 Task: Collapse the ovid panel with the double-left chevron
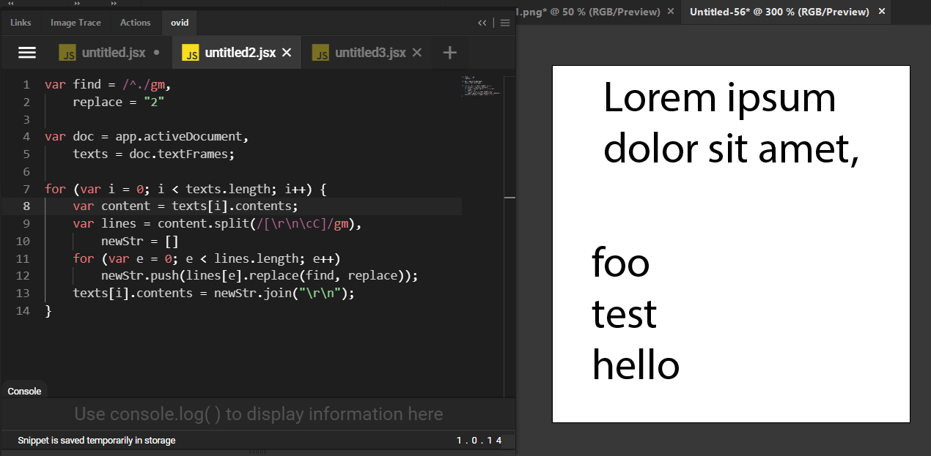pos(482,23)
